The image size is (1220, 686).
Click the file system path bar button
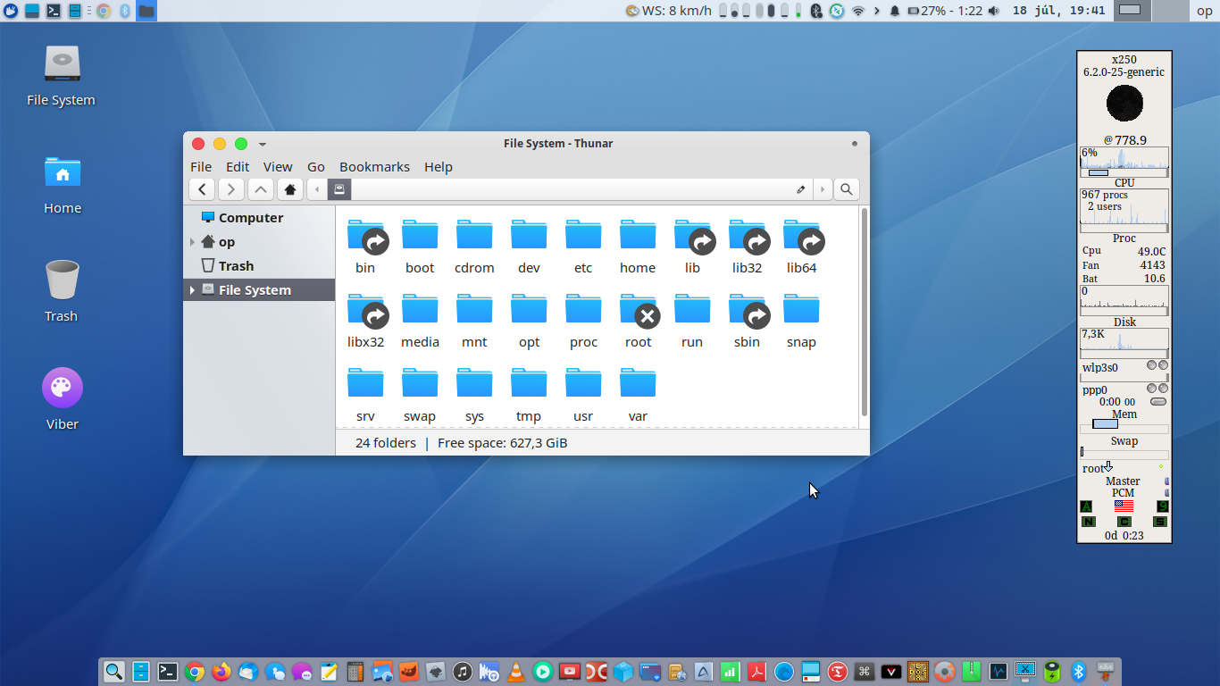click(339, 189)
